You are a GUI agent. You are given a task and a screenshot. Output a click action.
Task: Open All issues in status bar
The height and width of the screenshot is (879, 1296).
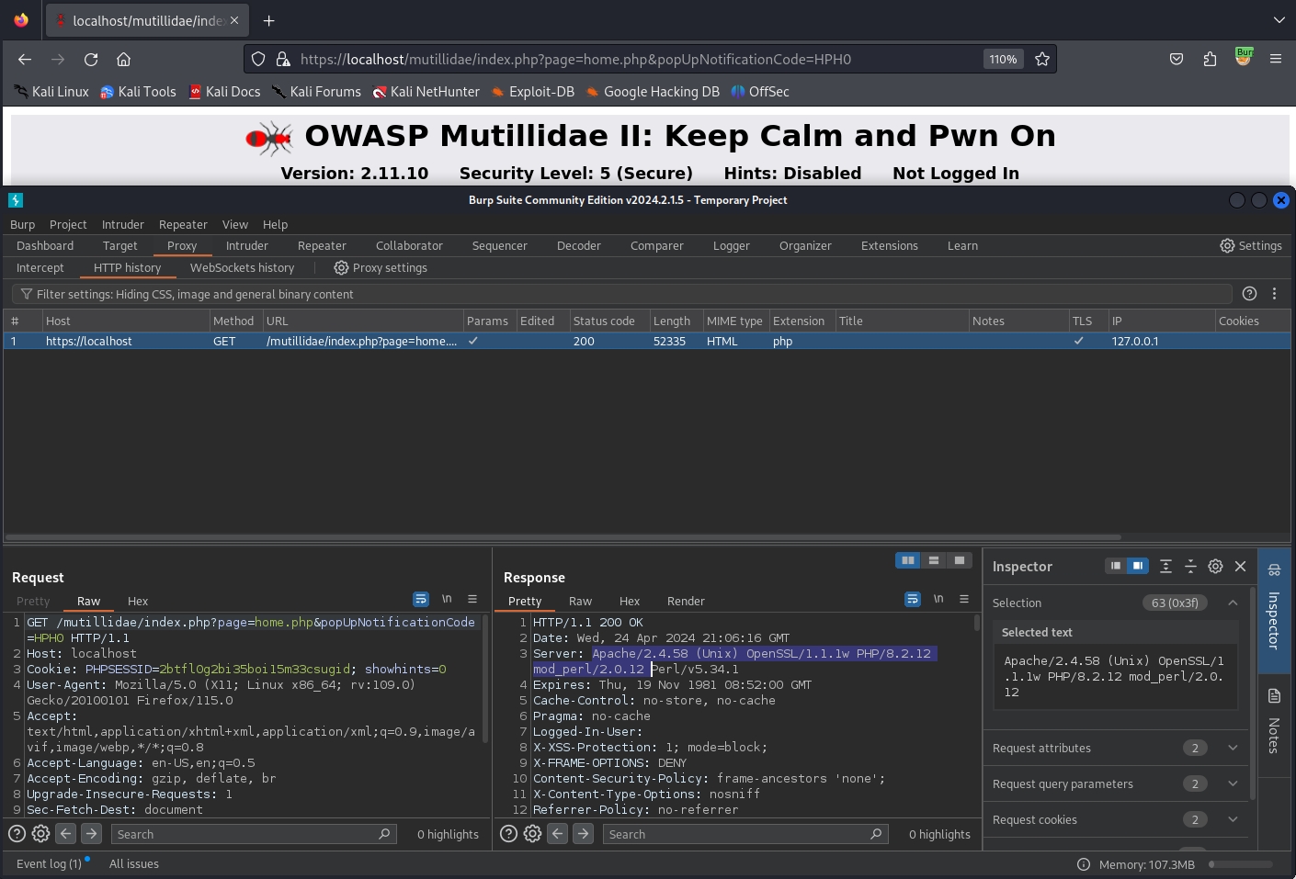[134, 864]
